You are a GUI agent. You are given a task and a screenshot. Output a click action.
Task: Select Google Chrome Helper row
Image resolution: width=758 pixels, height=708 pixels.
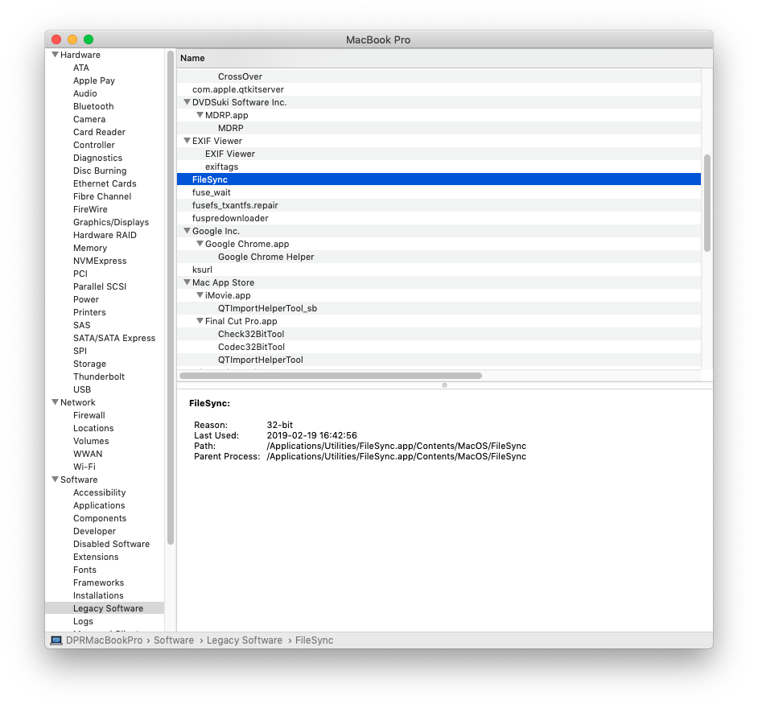[439, 257]
